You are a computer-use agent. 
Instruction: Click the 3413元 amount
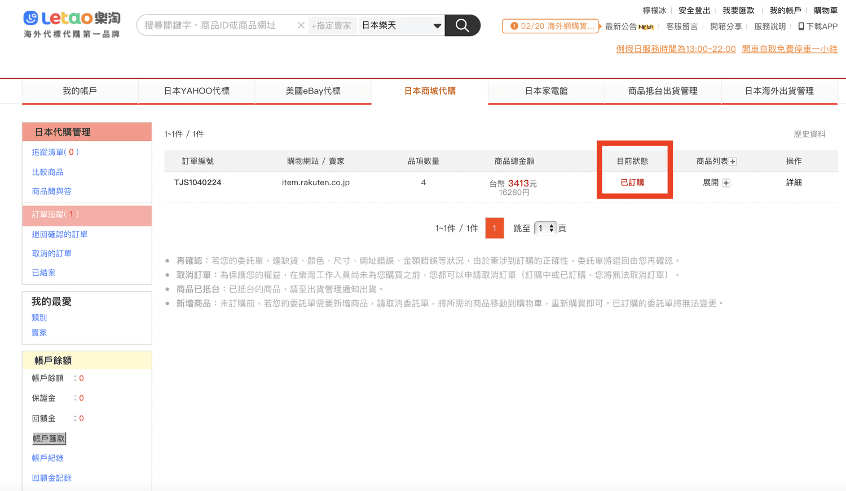click(522, 184)
